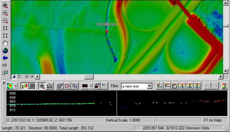Select the small paint brush classify tool
Image resolution: width=230 pixels, height=132 pixels.
tap(182, 86)
